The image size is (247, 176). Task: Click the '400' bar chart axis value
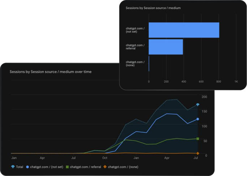tap(184, 81)
